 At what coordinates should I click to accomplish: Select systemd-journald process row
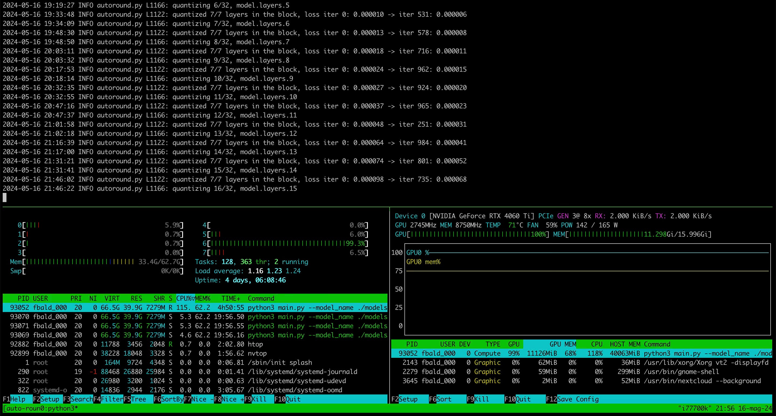coord(195,372)
